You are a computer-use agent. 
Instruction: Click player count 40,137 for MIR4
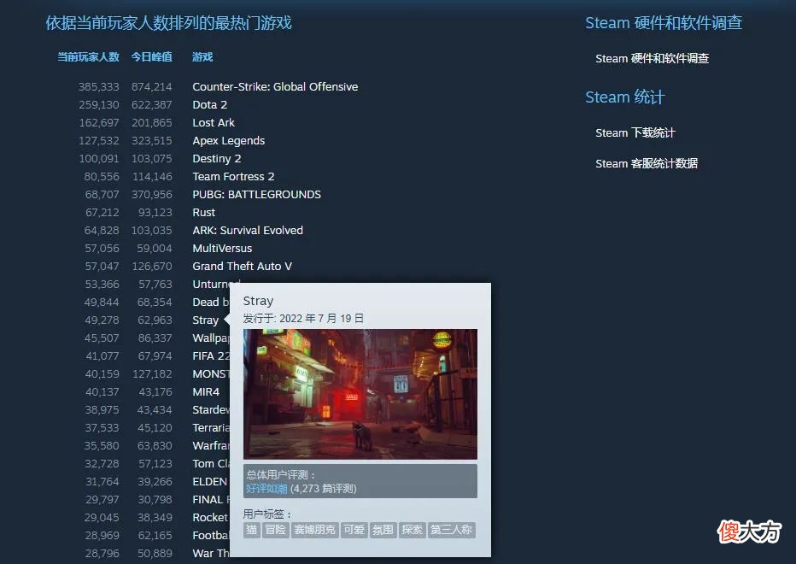click(102, 391)
